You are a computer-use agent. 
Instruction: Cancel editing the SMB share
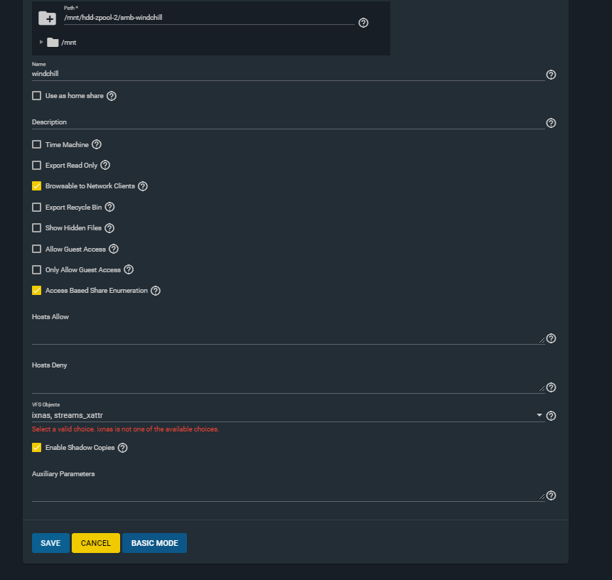[x=96, y=543]
